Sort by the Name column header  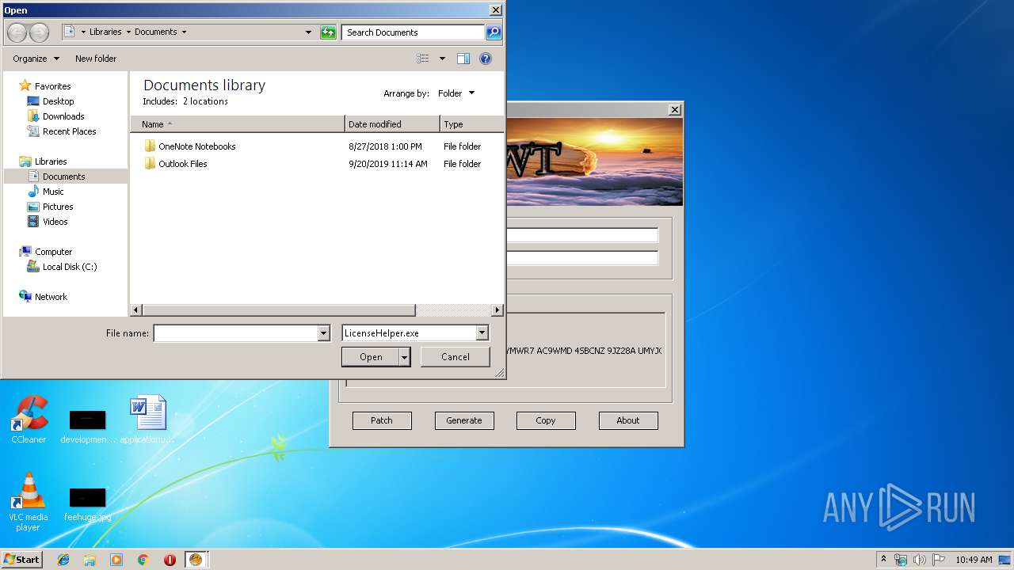click(x=238, y=124)
